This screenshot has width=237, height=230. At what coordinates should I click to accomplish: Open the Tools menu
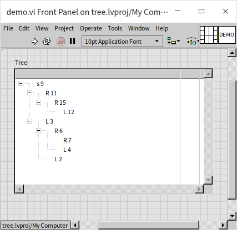click(x=115, y=28)
